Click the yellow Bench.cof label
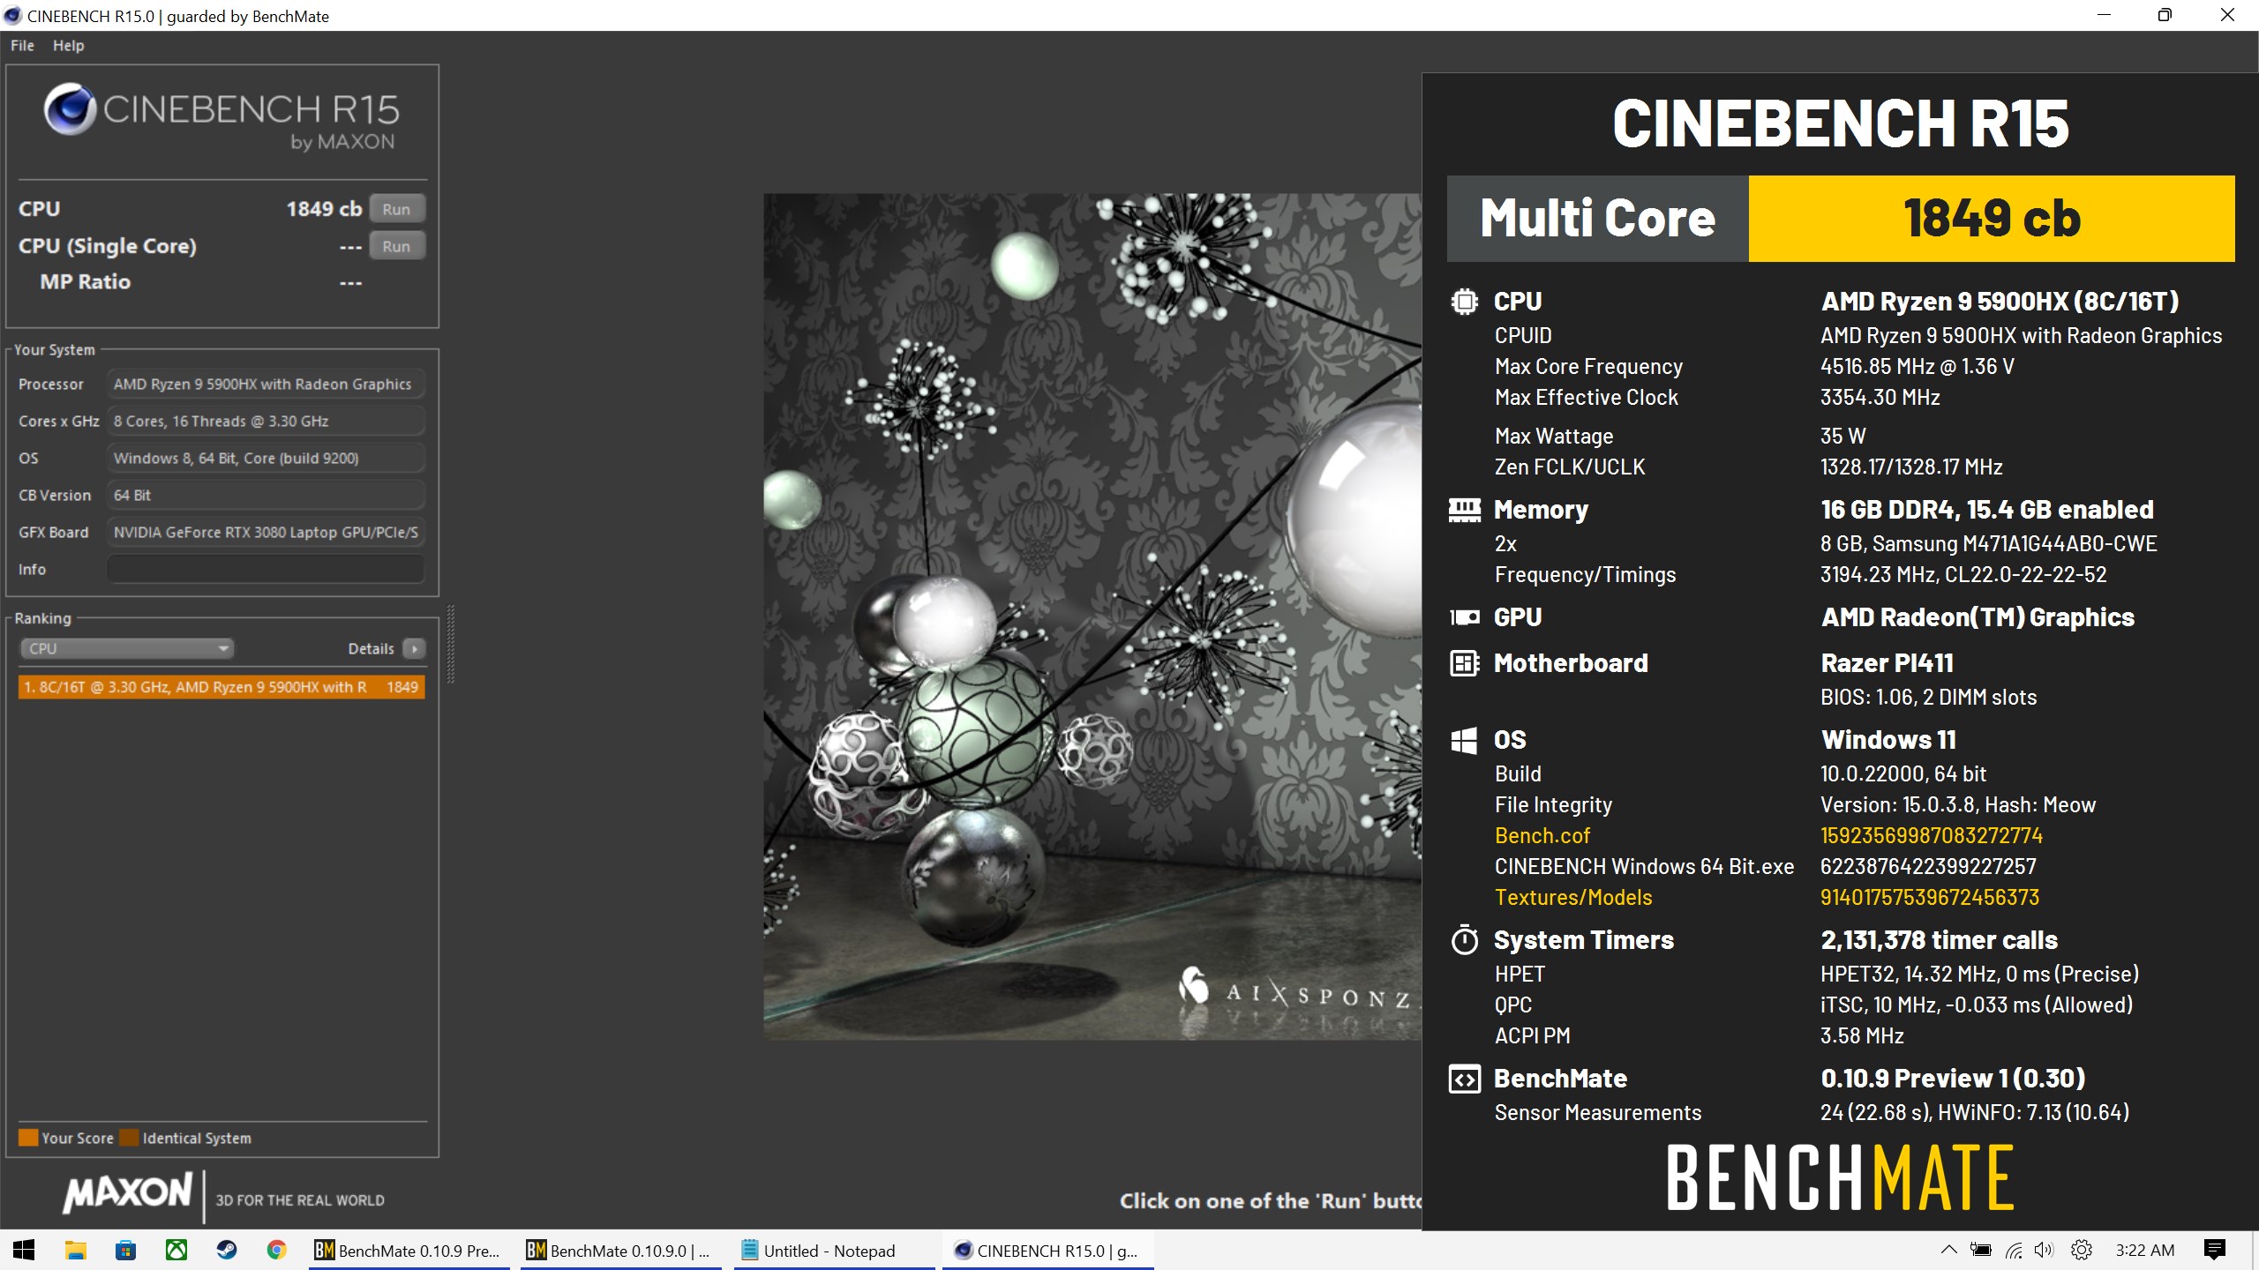 coord(1542,835)
